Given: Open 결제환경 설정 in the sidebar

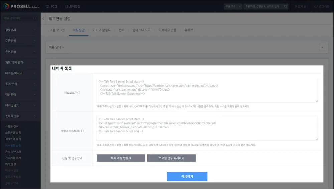Looking at the screenshot, I should click(x=13, y=139).
